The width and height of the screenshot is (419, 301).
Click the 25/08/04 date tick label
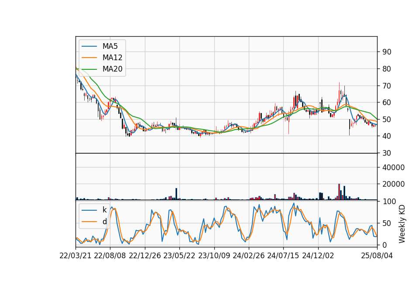[377, 256]
